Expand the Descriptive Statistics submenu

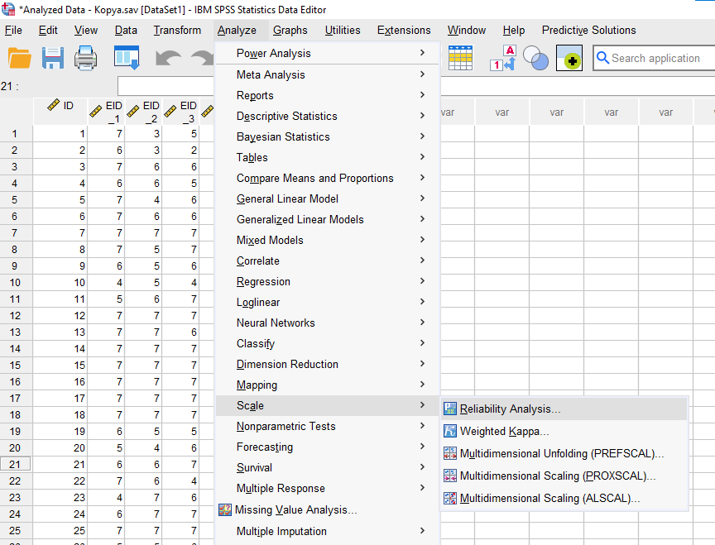[286, 117]
